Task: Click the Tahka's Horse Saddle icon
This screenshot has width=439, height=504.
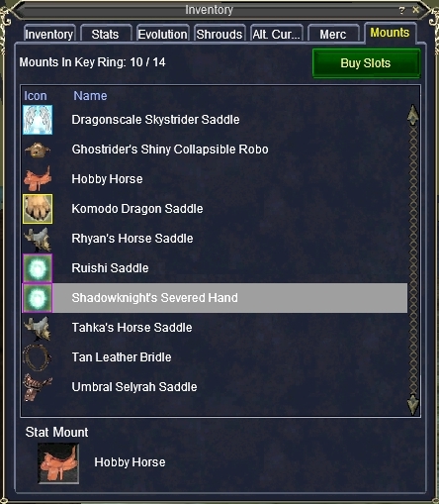Action: (38, 328)
